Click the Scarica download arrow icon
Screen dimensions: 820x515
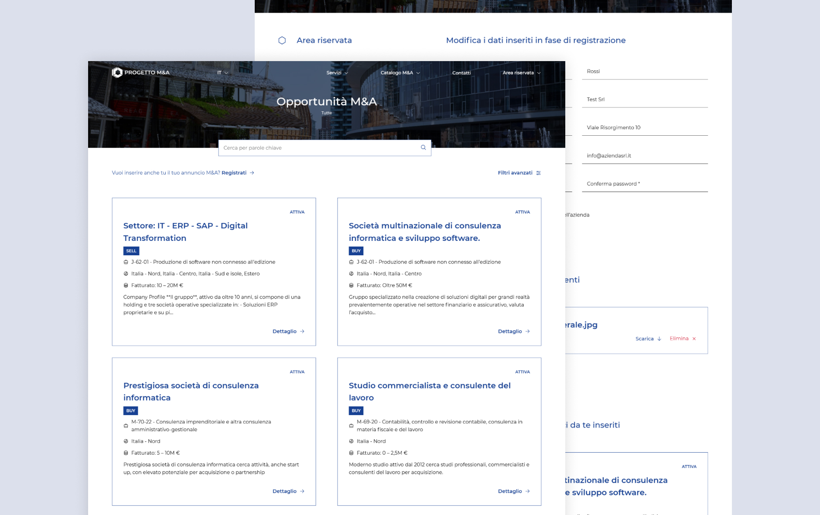[659, 339]
